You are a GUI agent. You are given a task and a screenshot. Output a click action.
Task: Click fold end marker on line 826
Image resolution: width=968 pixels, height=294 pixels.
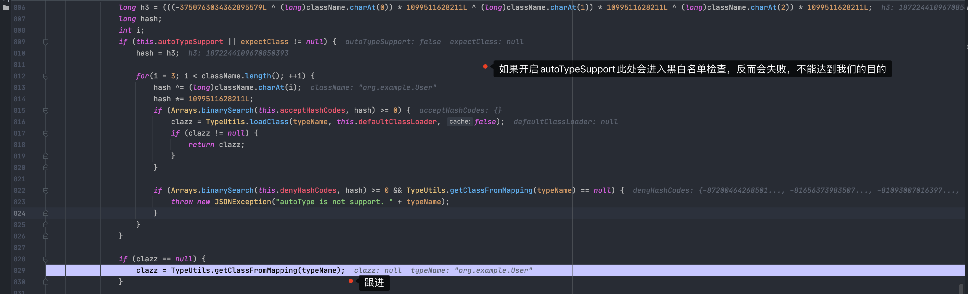coord(45,236)
